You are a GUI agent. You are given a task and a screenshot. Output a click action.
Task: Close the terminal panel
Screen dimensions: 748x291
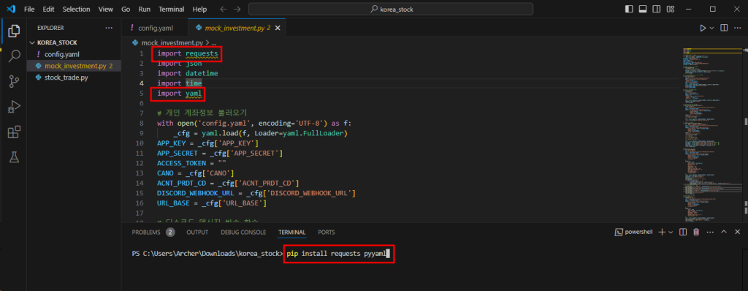pyautogui.click(x=737, y=233)
